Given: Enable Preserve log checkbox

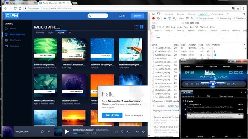Looking at the screenshot, I should 218,19.
